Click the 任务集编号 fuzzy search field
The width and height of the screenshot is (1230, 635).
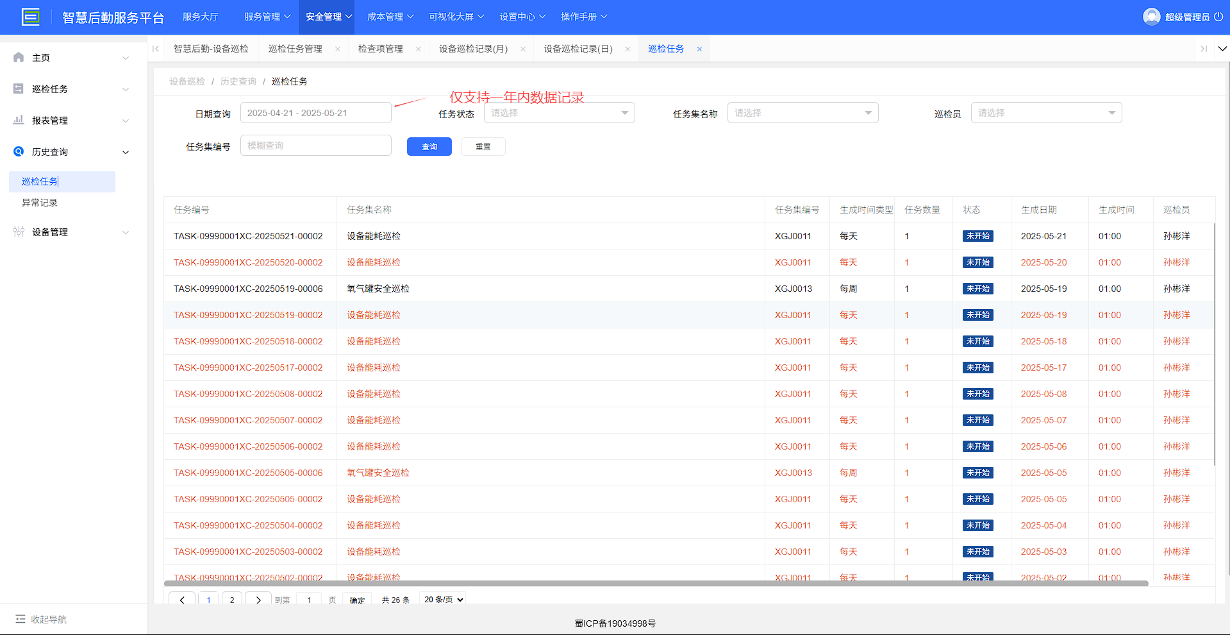316,146
